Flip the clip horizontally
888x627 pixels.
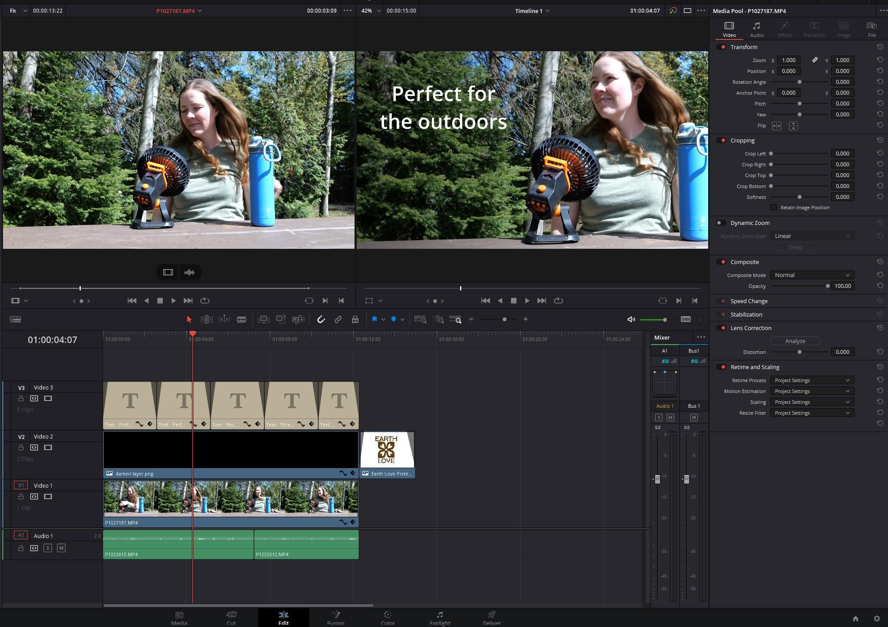[x=776, y=126]
